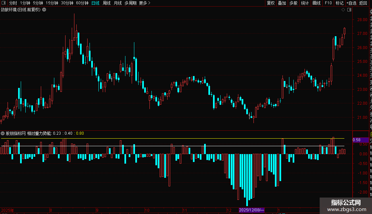Viewport: 372px width, 214px height.
Task: Select the 60分钟 period tab
Action: (x=82, y=3)
